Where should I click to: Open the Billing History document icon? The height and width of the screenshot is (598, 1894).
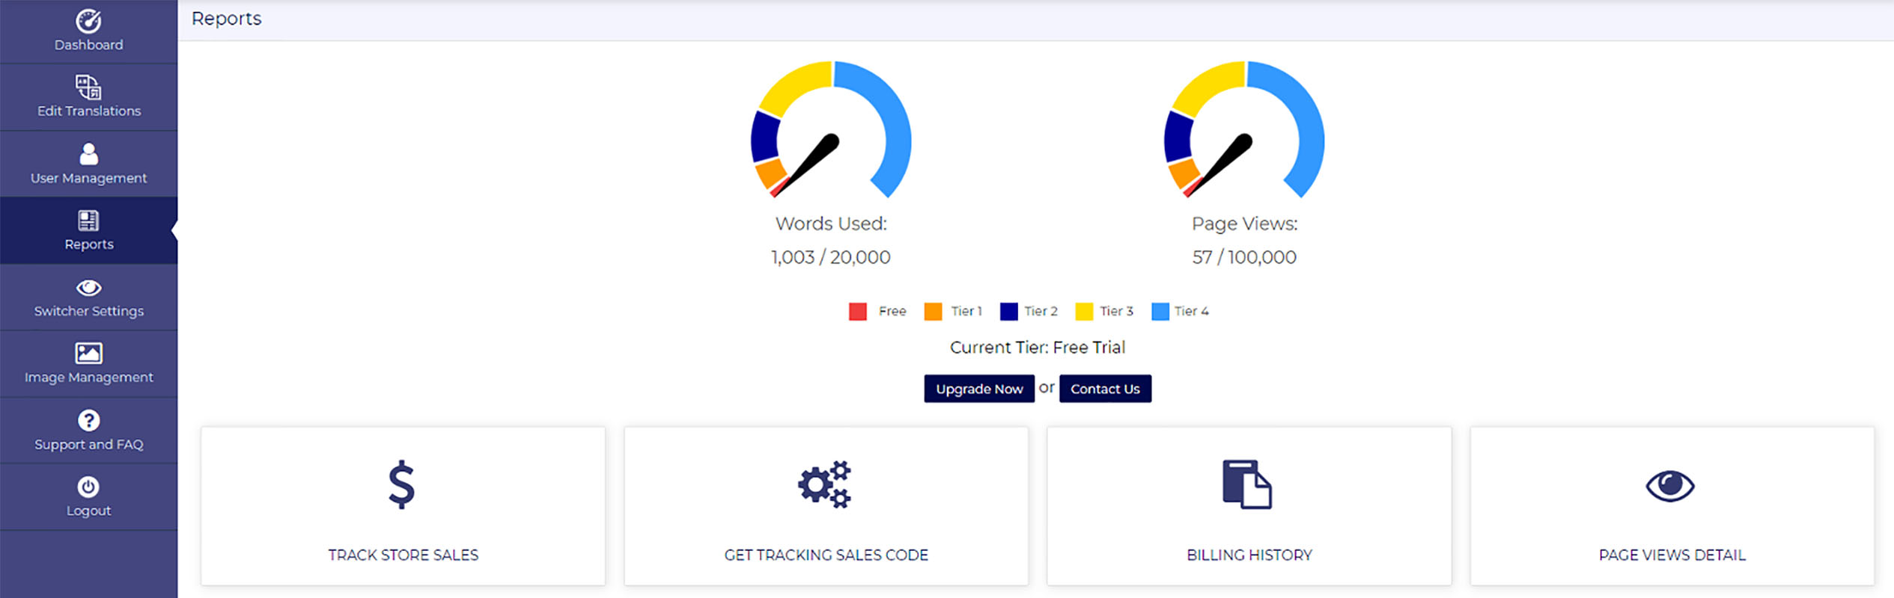pos(1246,484)
